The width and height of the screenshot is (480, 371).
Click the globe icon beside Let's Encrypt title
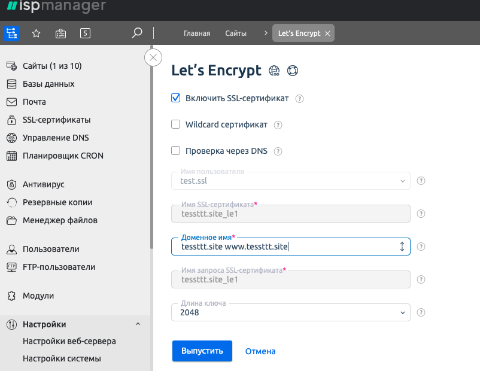(275, 71)
